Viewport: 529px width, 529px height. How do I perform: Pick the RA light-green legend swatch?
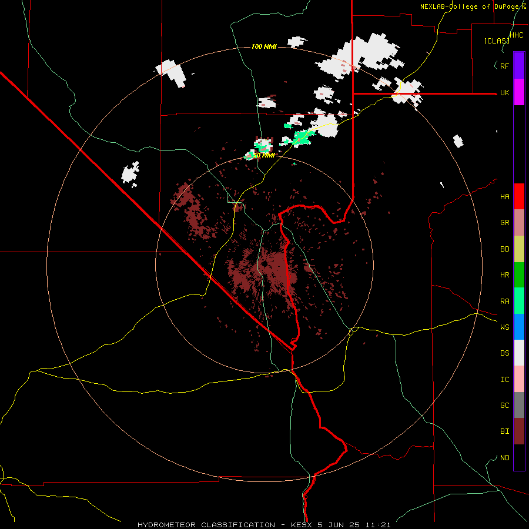coord(519,301)
